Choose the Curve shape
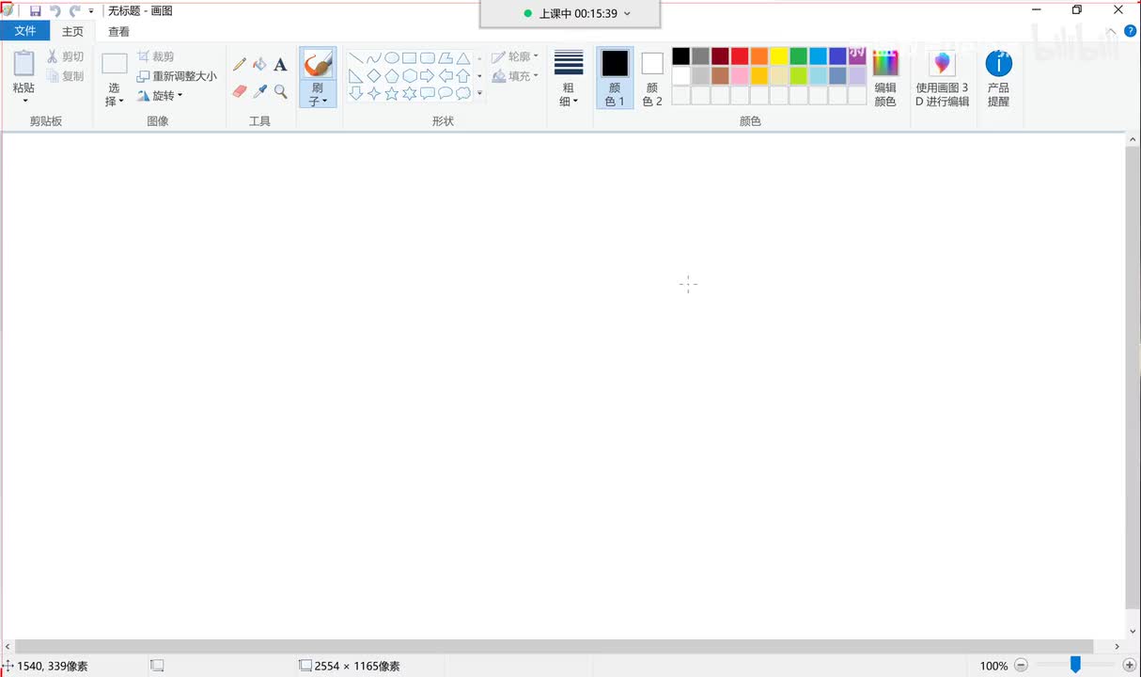This screenshot has width=1141, height=677. (374, 58)
